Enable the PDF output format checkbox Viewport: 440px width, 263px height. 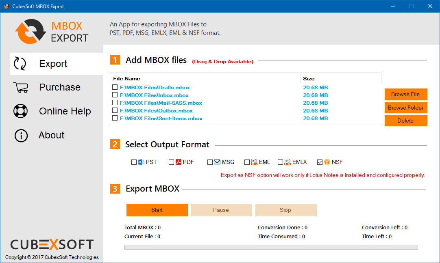pos(172,162)
